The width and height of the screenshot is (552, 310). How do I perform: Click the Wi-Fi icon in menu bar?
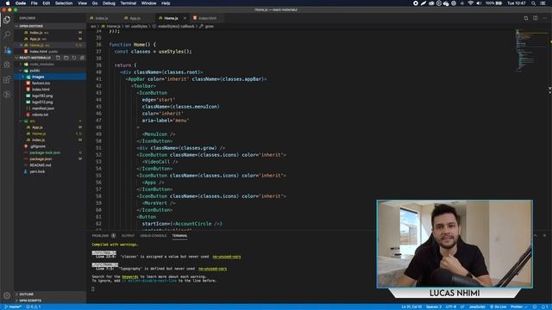pos(470,3)
